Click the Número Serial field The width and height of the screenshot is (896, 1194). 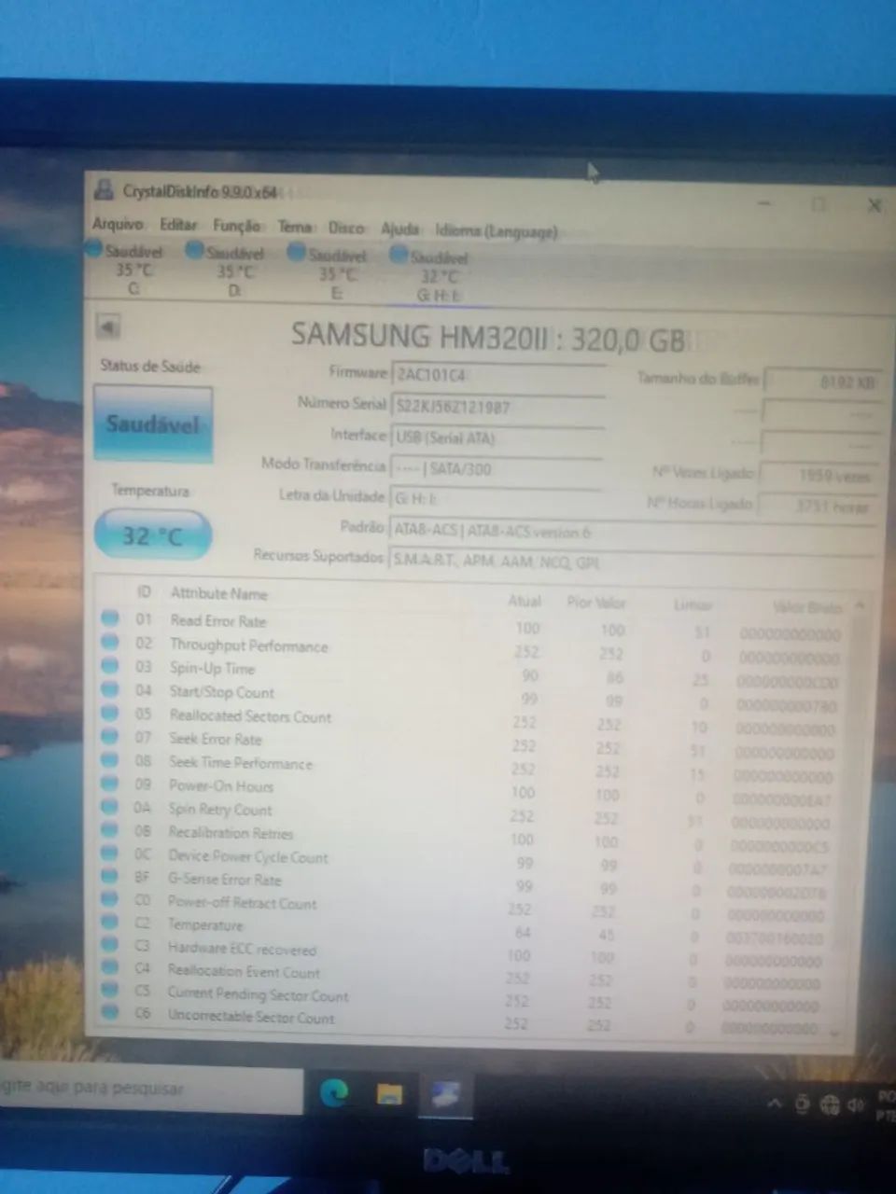pyautogui.click(x=497, y=407)
